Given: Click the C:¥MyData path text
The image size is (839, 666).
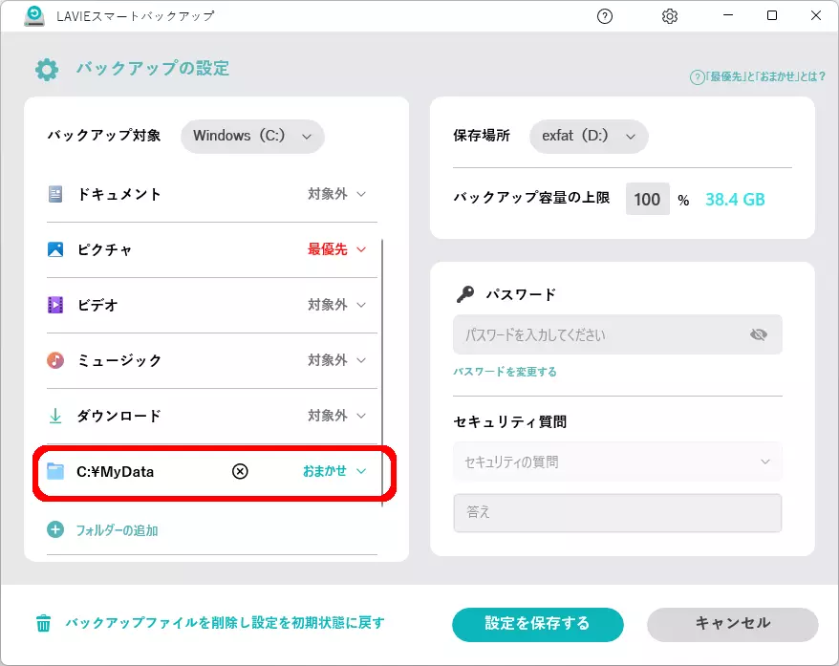Looking at the screenshot, I should 115,472.
